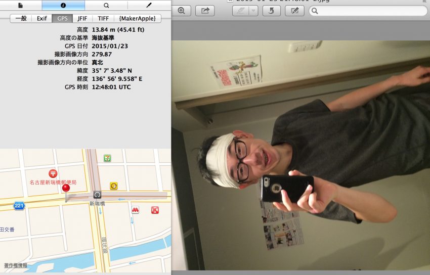
Task: Click the 新瑞橋 station icon
Action: 97,195
